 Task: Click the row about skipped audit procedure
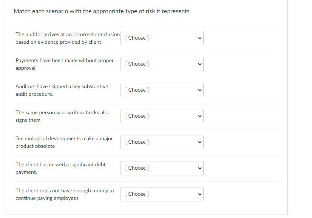point(62,90)
